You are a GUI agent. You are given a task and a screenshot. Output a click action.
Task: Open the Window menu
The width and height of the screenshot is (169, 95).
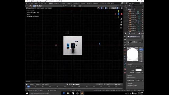click(x=41, y=3)
